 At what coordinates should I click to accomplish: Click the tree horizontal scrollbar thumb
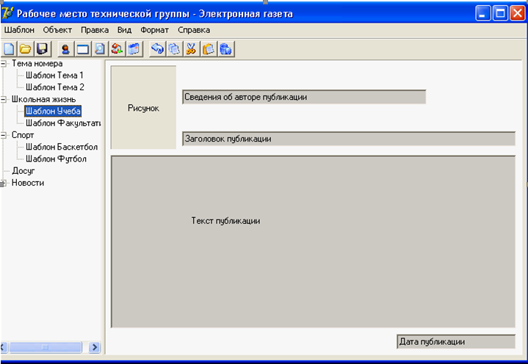[46, 347]
